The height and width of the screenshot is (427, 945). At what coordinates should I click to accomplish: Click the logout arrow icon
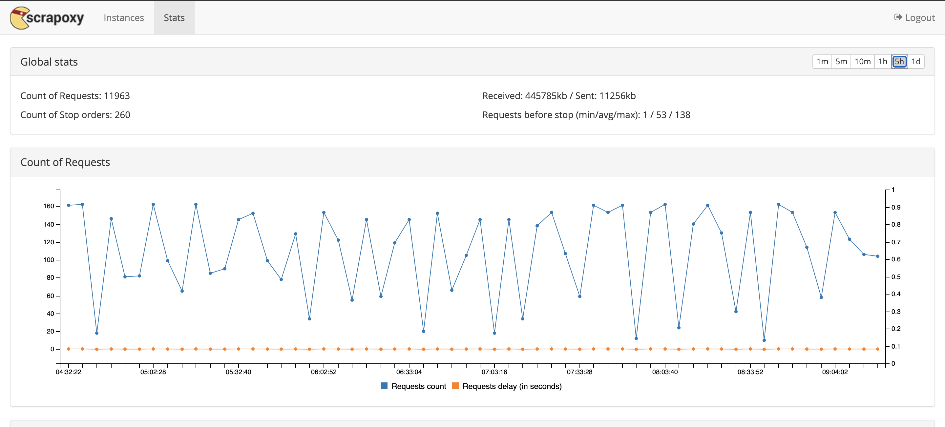[x=898, y=17]
